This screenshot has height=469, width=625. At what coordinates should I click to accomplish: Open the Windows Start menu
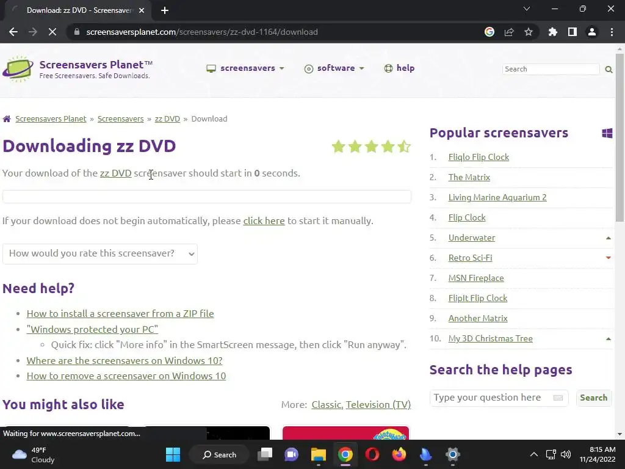[173, 454]
